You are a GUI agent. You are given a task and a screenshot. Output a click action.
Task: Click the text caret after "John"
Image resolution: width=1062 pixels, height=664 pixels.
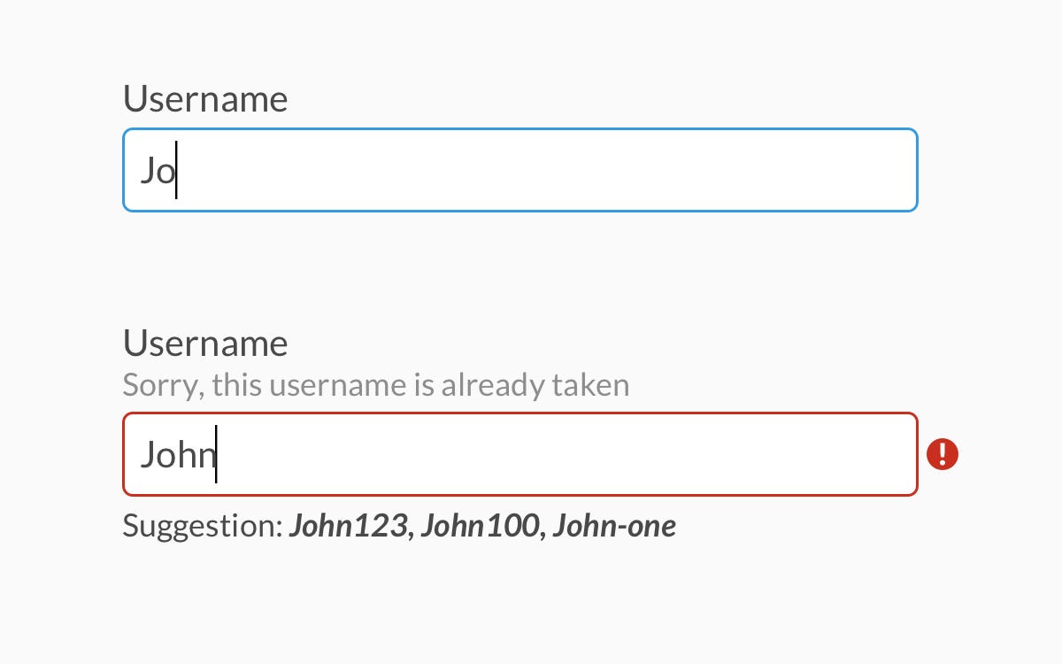(x=216, y=454)
